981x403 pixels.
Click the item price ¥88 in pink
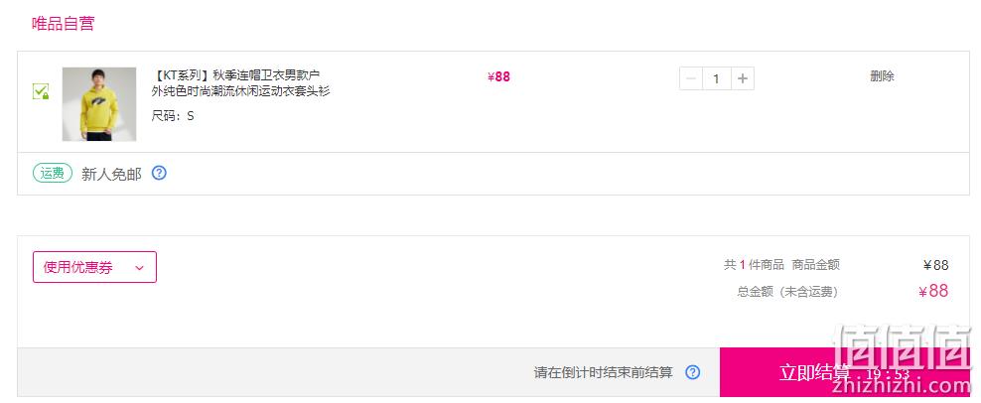click(x=498, y=77)
